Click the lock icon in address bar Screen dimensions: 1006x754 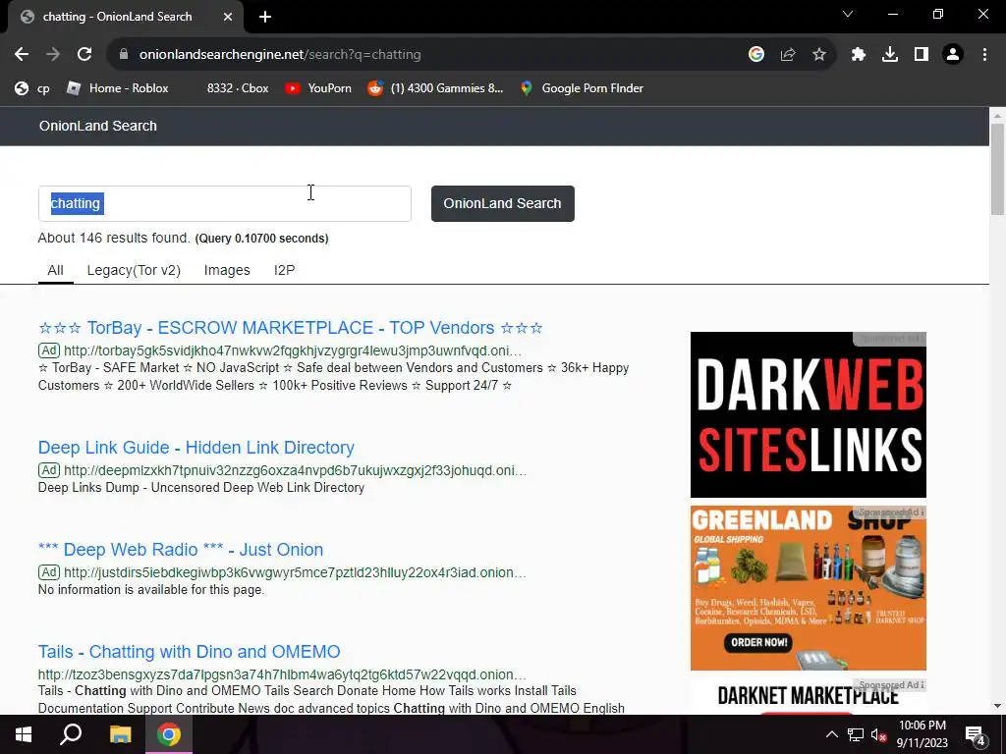pyautogui.click(x=124, y=55)
